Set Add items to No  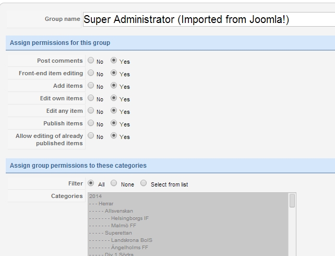[x=91, y=85]
